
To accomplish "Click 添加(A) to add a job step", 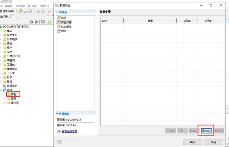I will [206, 131].
